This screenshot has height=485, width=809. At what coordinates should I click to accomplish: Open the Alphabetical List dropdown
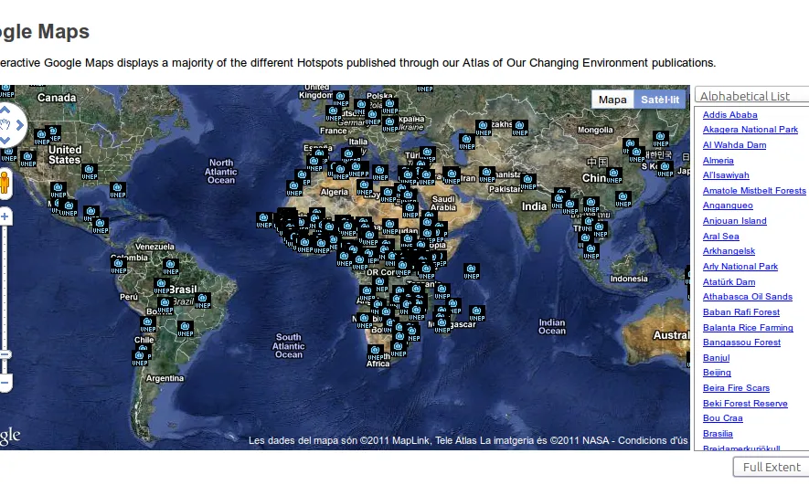click(x=752, y=96)
